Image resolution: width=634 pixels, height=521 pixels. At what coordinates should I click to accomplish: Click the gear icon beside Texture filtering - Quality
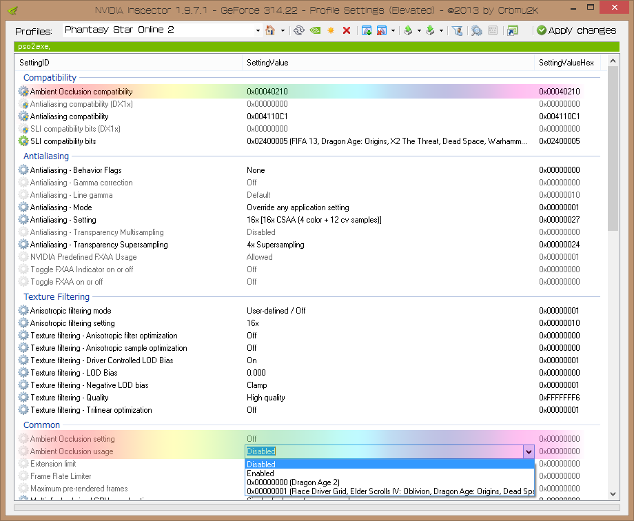(x=23, y=397)
